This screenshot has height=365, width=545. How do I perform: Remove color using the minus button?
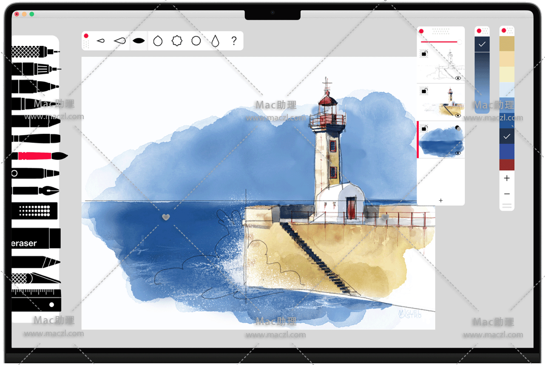pyautogui.click(x=507, y=194)
